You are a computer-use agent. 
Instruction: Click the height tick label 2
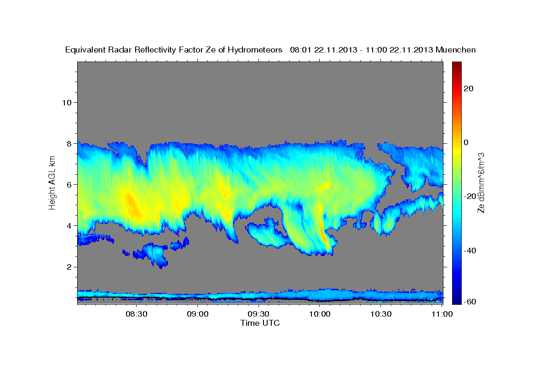(x=68, y=267)
